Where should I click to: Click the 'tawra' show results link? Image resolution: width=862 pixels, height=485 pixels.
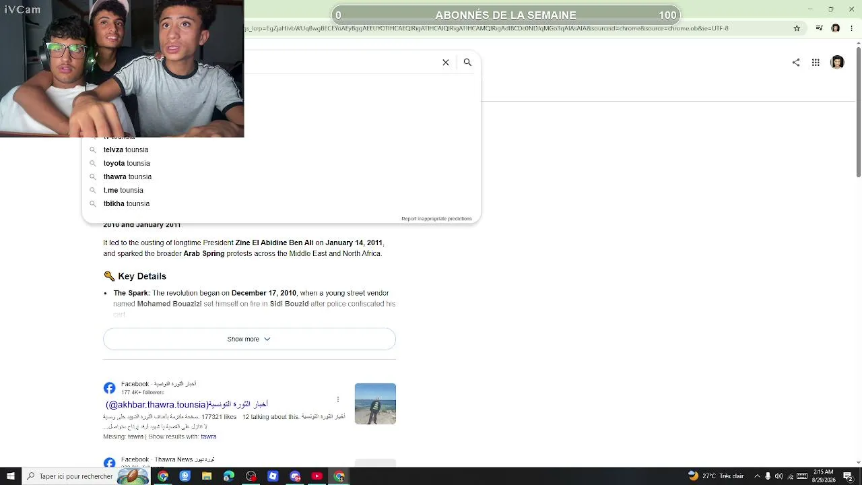point(208,437)
